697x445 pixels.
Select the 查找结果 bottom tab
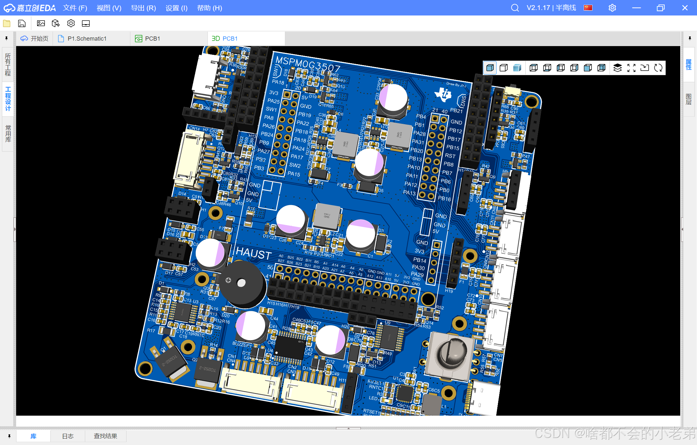click(106, 436)
